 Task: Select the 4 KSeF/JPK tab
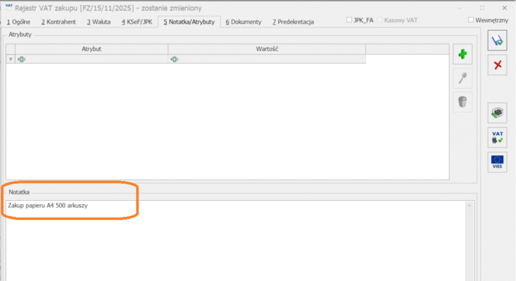tap(137, 22)
